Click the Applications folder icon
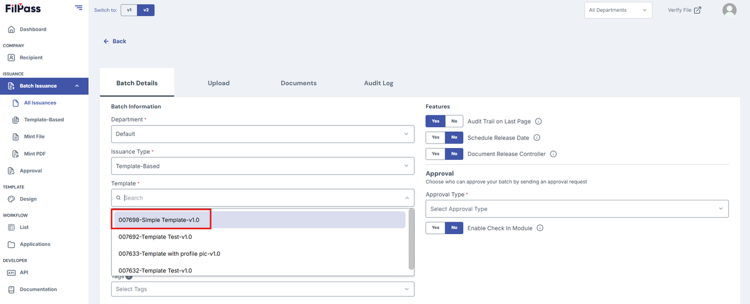Screen dimensions: 750x304 pos(11,244)
